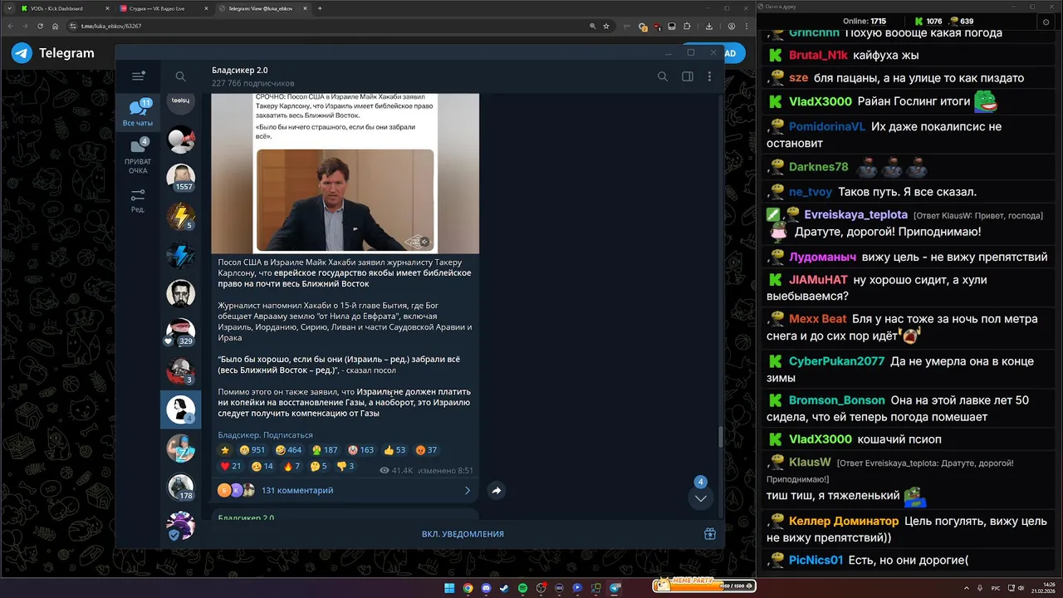Image resolution: width=1063 pixels, height=598 pixels.
Task: Open the browser profile avatar
Action: point(732,26)
